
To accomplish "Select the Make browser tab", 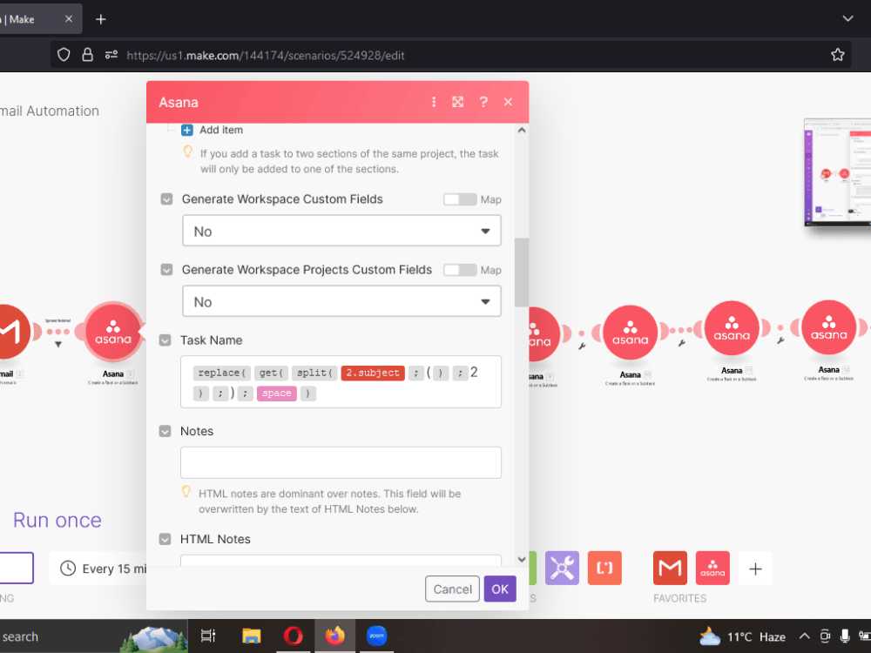I will click(39, 19).
